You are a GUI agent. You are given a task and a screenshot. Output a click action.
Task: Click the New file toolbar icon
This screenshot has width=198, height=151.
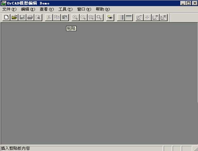pos(6,17)
